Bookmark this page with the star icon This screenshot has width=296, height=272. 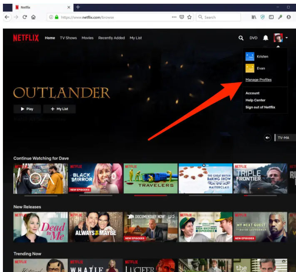(189, 17)
